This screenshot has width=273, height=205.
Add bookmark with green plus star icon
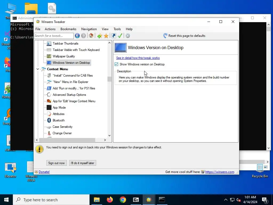point(100,36)
